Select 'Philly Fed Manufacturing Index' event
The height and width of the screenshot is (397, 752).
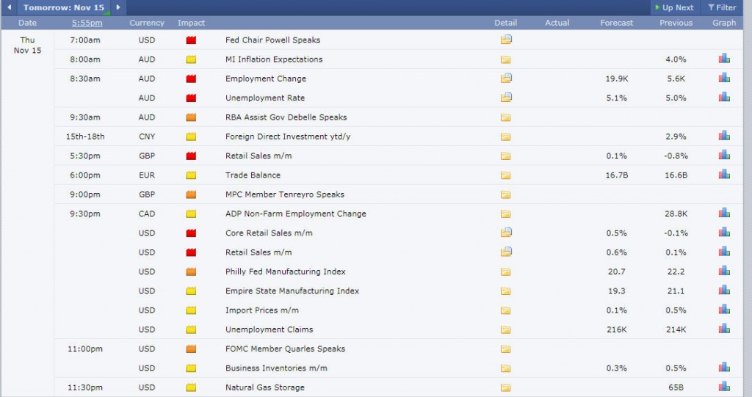(x=286, y=272)
